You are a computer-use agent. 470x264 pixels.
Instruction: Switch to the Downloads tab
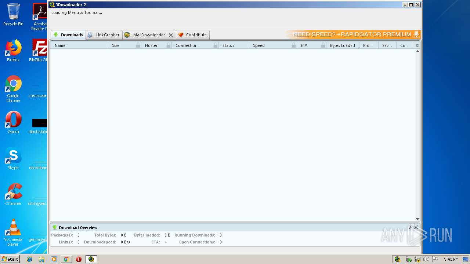tap(68, 35)
